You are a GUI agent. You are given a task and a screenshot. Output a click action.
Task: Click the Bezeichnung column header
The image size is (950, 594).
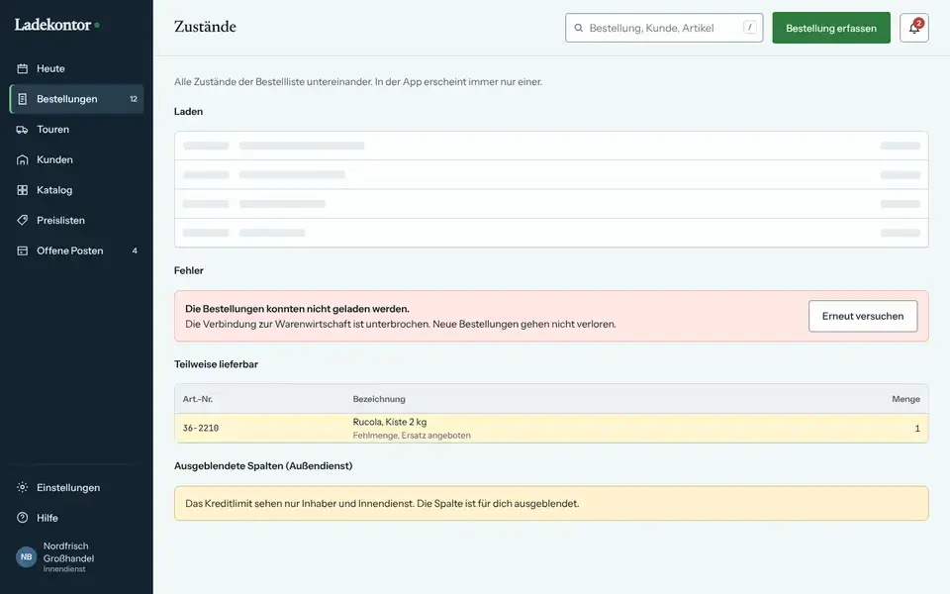pos(379,399)
